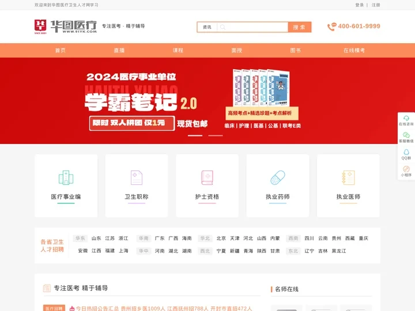Click the phone hotline icon
Image resolution: width=415 pixels, height=311 pixels.
pyautogui.click(x=331, y=26)
